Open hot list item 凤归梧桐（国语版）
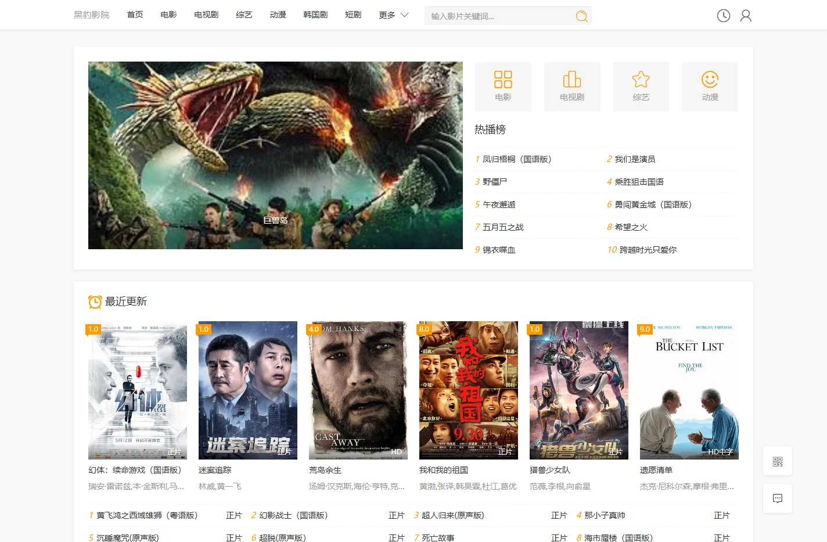This screenshot has height=542, width=827. pos(517,159)
